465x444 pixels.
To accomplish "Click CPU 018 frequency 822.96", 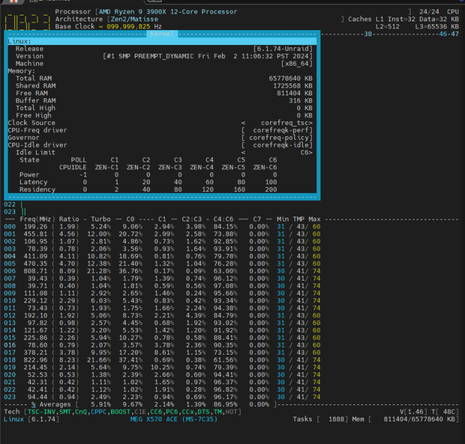I will point(36,360).
